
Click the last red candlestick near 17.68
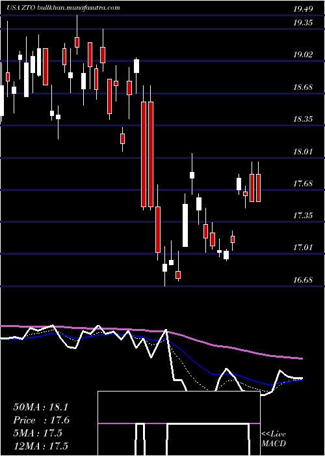click(x=258, y=188)
